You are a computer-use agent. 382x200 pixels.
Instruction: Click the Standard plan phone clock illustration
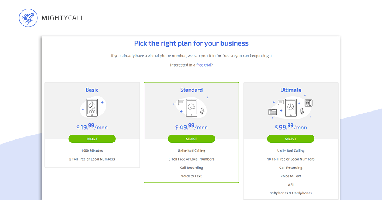click(x=191, y=107)
